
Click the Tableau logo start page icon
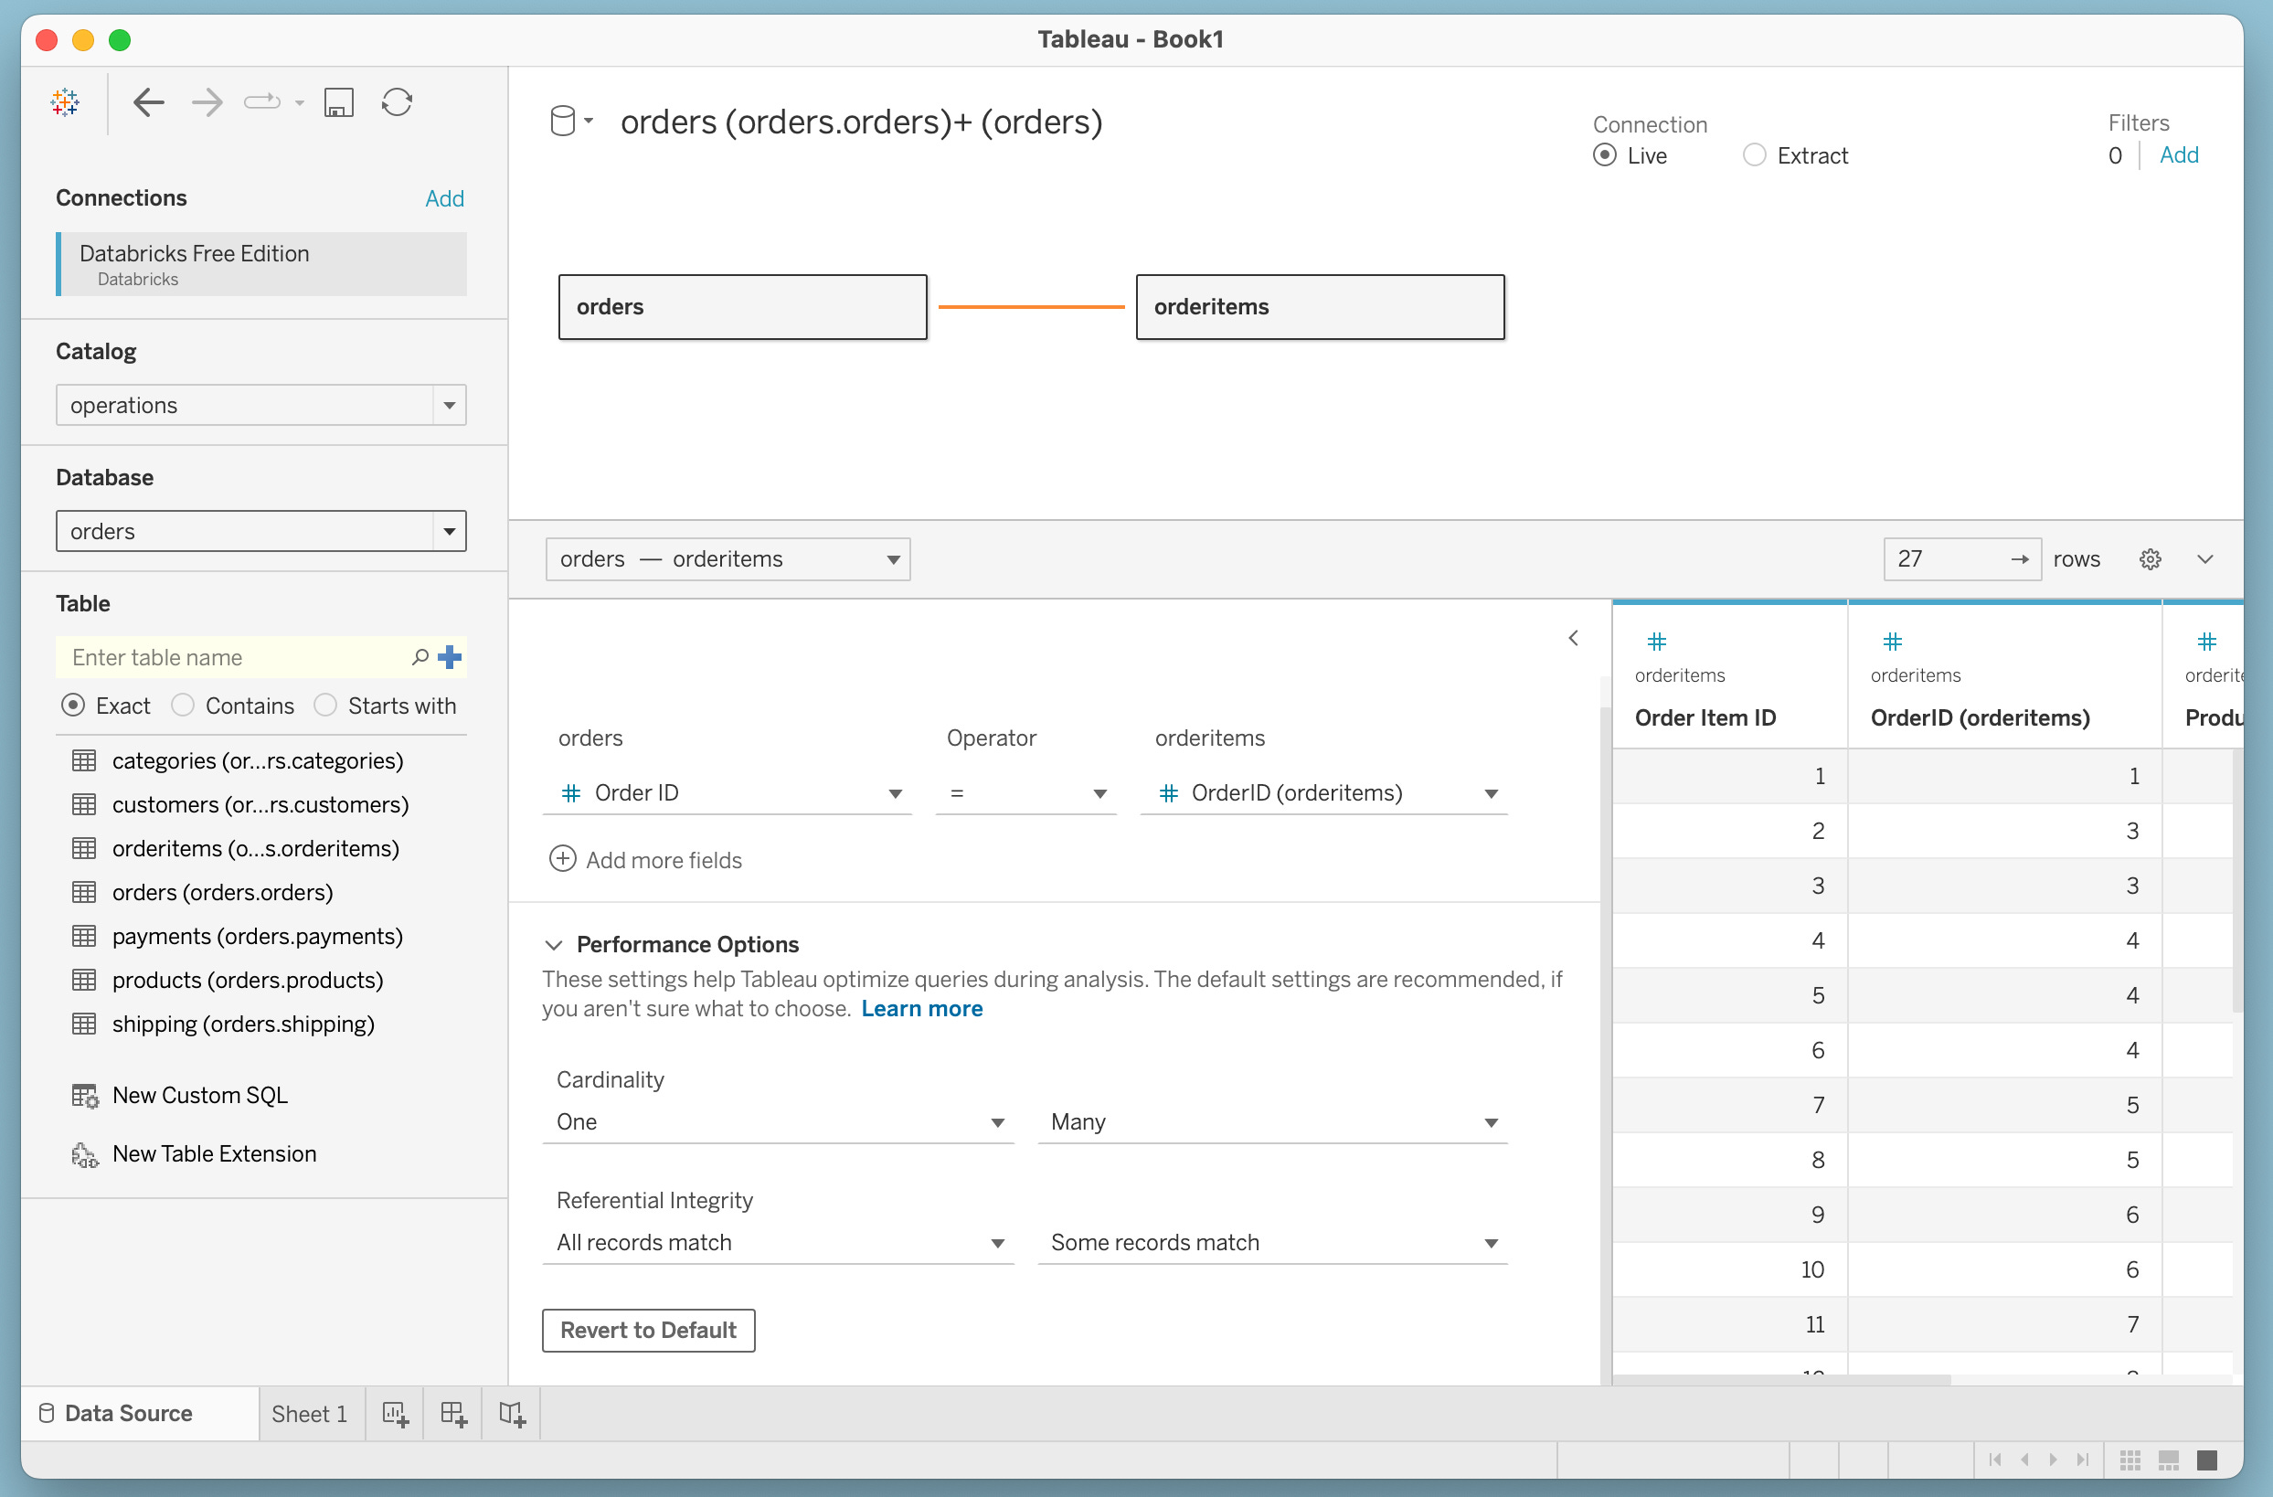point(65,102)
